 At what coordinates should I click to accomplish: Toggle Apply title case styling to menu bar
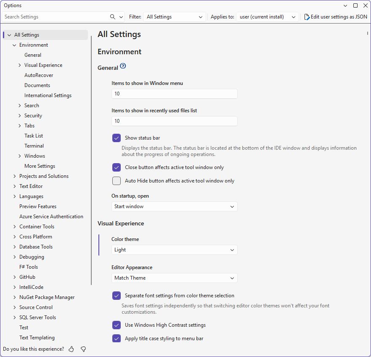117,338
